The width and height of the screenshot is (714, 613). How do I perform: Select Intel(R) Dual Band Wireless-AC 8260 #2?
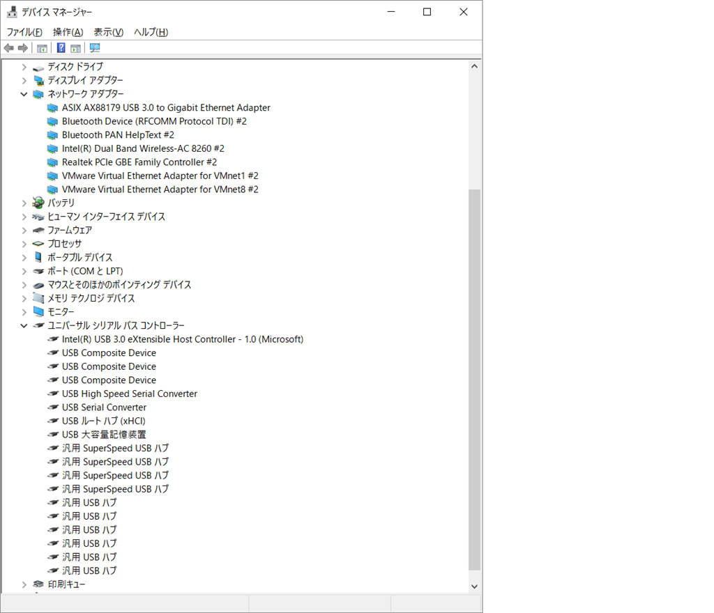point(143,148)
